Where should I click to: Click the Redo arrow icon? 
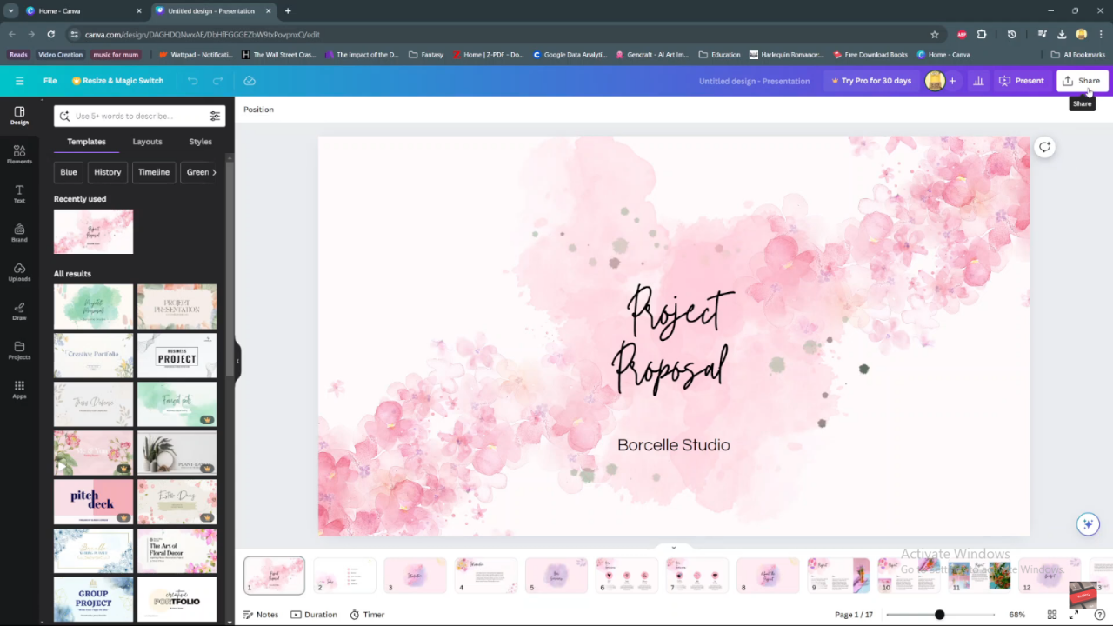218,81
